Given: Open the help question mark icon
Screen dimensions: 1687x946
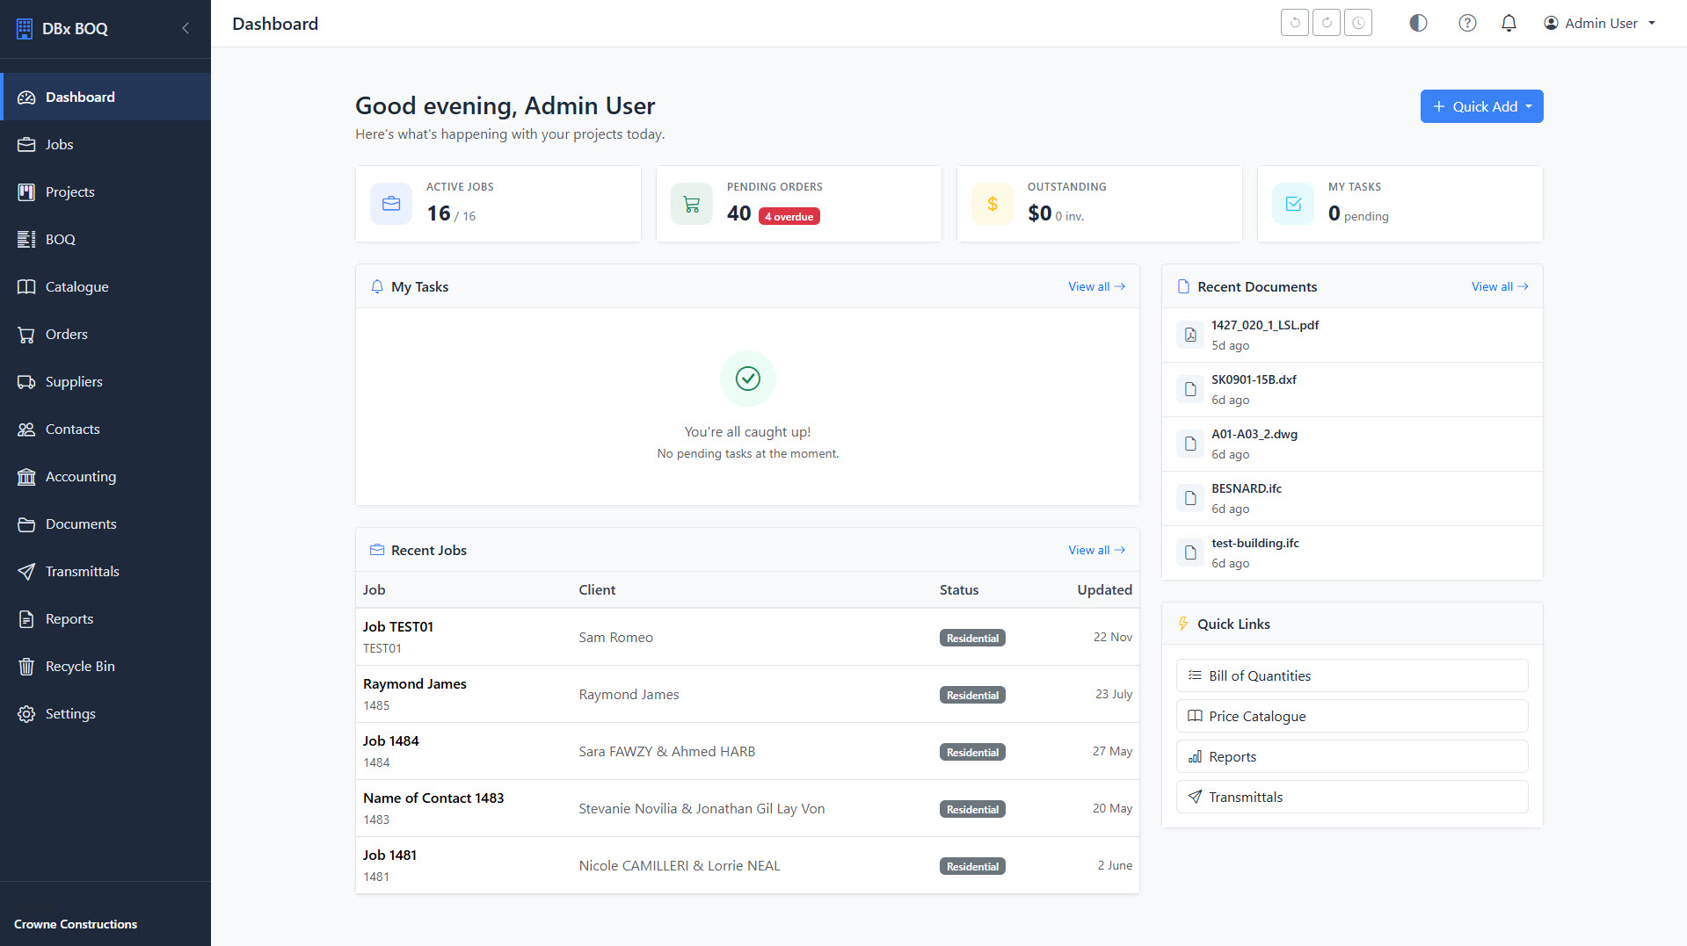Looking at the screenshot, I should click(1467, 23).
